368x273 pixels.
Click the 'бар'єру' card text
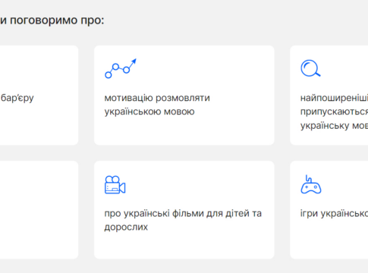17,98
